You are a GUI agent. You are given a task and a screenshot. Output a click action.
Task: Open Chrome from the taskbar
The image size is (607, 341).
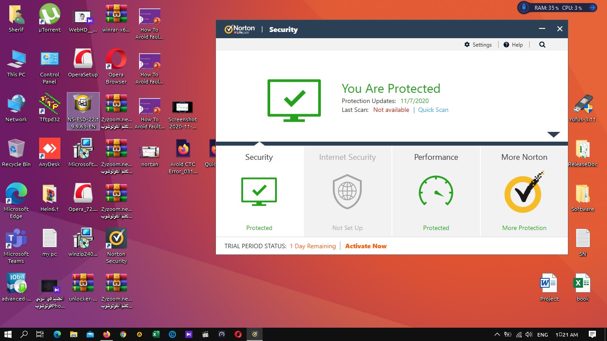pyautogui.click(x=123, y=334)
